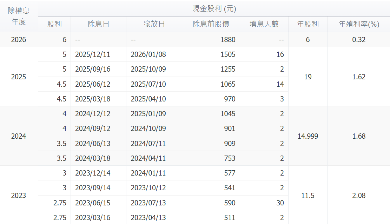The width and height of the screenshot is (390, 224).
Task: Select the 年股利 column header
Action: pos(308,24)
